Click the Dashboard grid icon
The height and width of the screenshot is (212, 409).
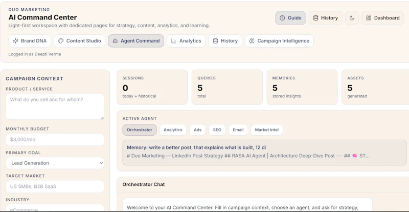tap(369, 18)
